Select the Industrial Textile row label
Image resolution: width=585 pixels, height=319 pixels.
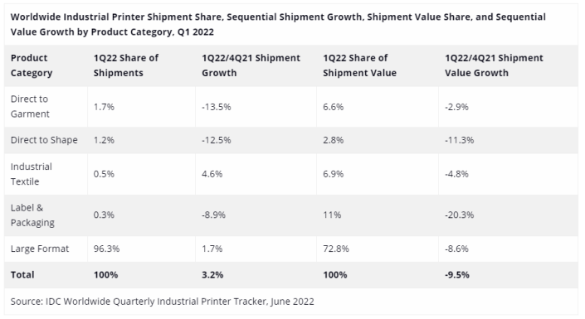[x=32, y=174]
